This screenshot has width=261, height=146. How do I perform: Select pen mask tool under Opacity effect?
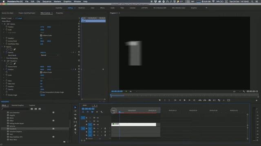click(x=15, y=49)
